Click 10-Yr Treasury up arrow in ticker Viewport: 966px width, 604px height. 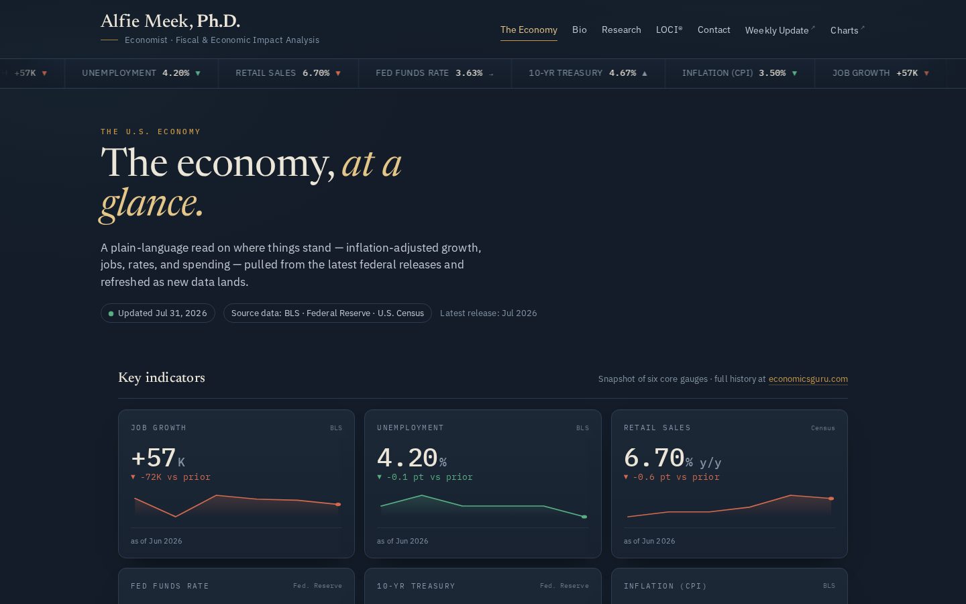point(645,73)
